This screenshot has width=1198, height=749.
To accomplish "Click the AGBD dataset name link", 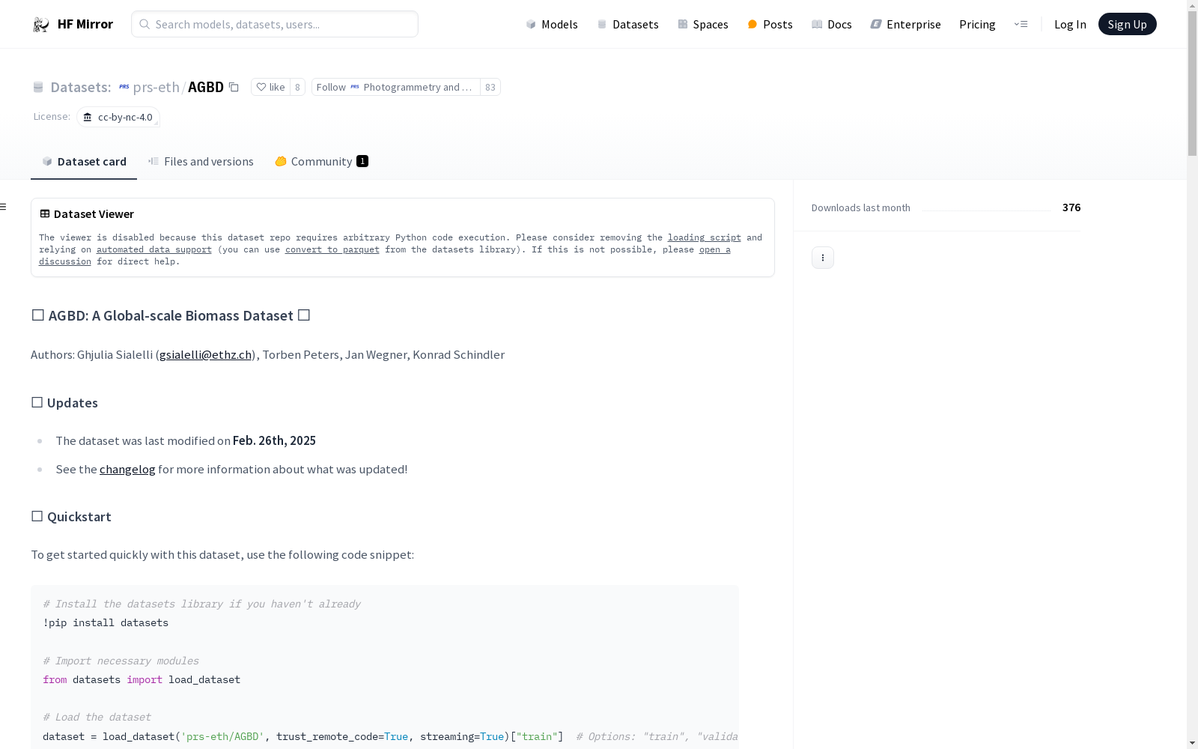I will point(206,87).
